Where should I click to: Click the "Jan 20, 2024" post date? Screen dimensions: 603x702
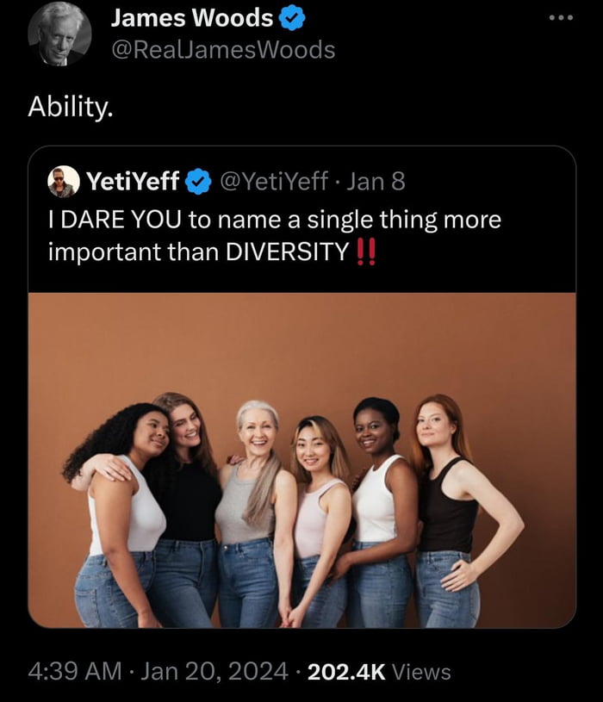pyautogui.click(x=214, y=671)
